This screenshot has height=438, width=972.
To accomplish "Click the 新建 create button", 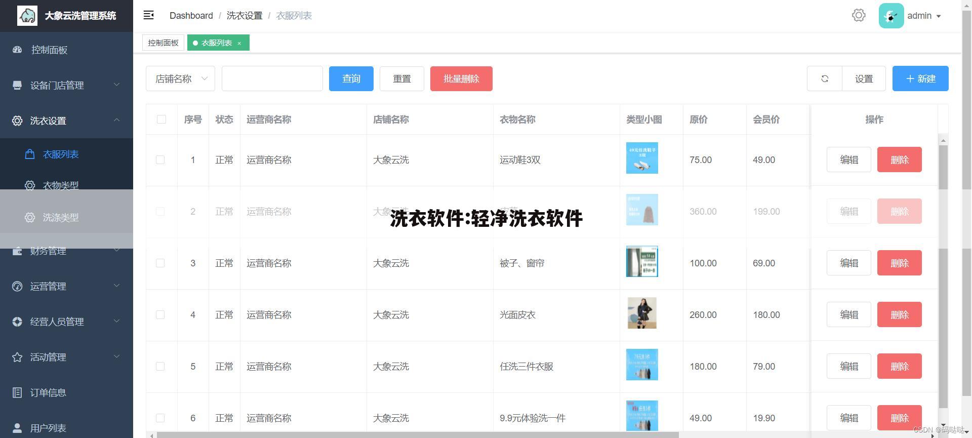I will point(920,78).
